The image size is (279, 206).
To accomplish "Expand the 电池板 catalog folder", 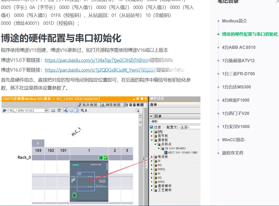I will [152, 157].
